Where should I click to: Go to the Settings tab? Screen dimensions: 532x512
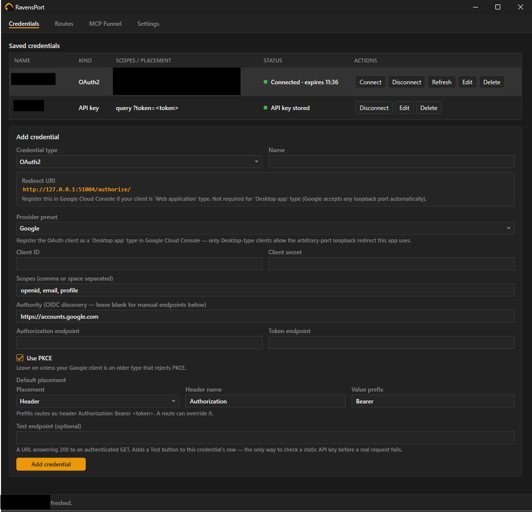click(x=148, y=24)
